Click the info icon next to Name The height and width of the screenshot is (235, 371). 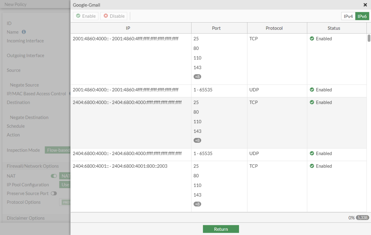(24, 32)
